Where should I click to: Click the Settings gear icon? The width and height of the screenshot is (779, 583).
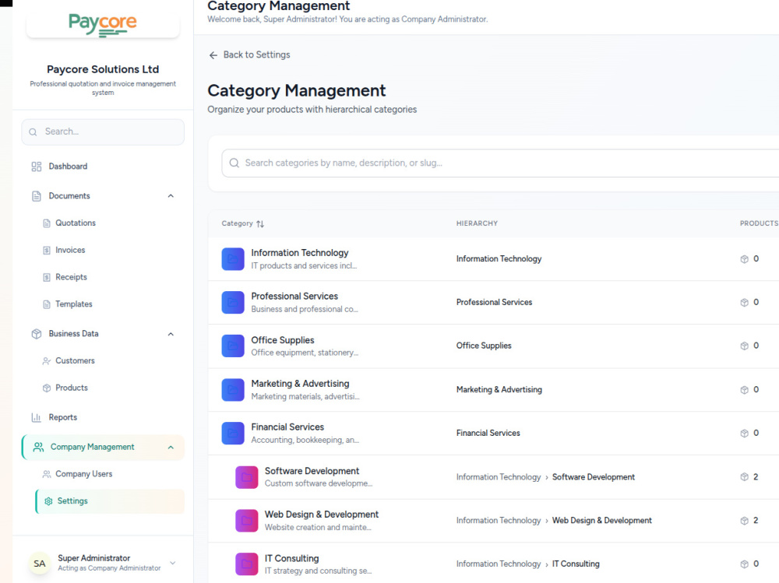(x=48, y=501)
